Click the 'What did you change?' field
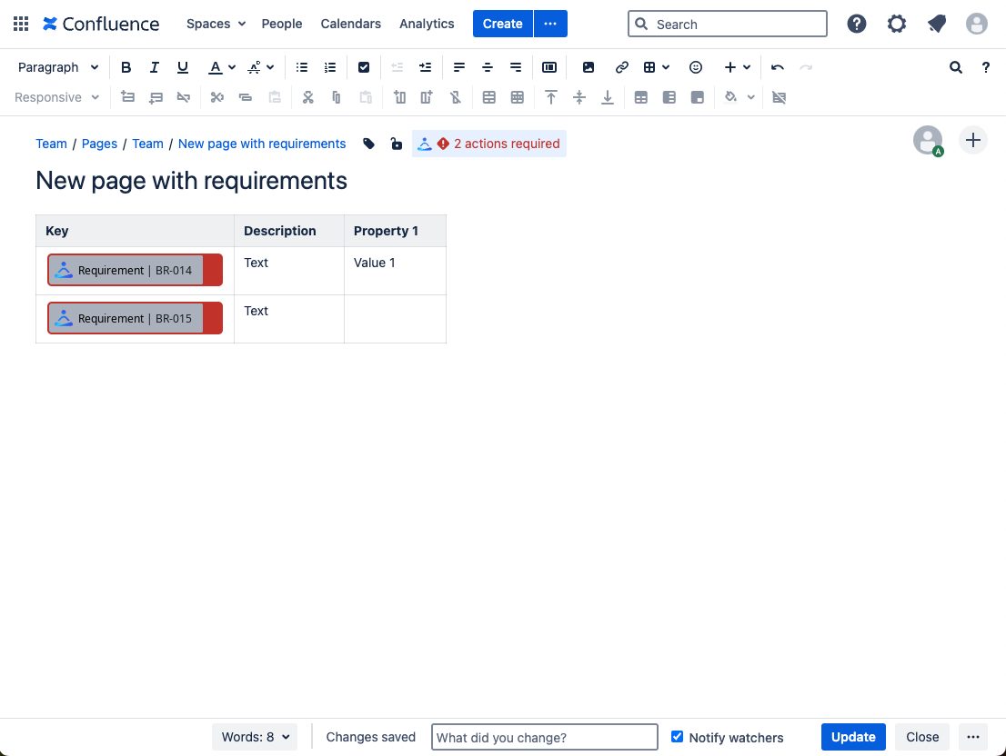 pyautogui.click(x=544, y=737)
